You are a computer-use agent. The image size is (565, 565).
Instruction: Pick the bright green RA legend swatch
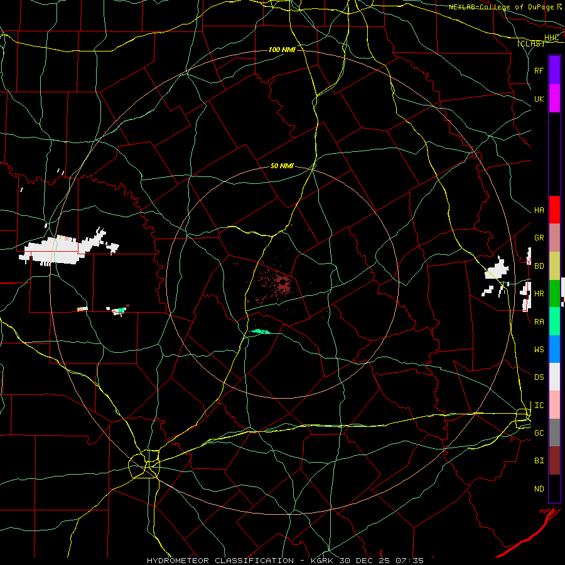pos(554,321)
